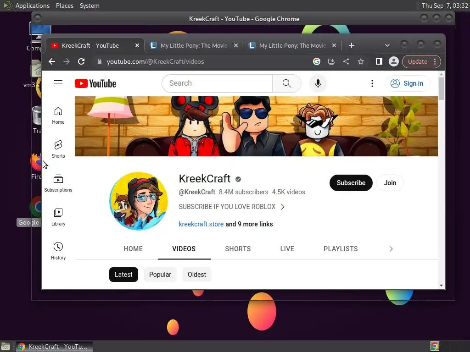Open Library in the sidebar
470x352 pixels.
pyautogui.click(x=58, y=217)
